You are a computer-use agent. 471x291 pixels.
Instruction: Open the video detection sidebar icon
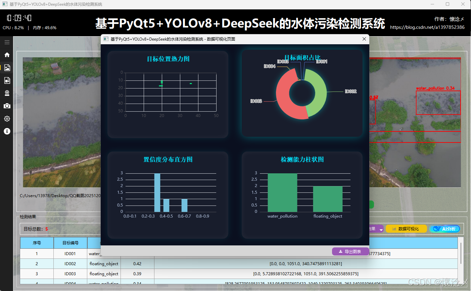pyautogui.click(x=7, y=80)
